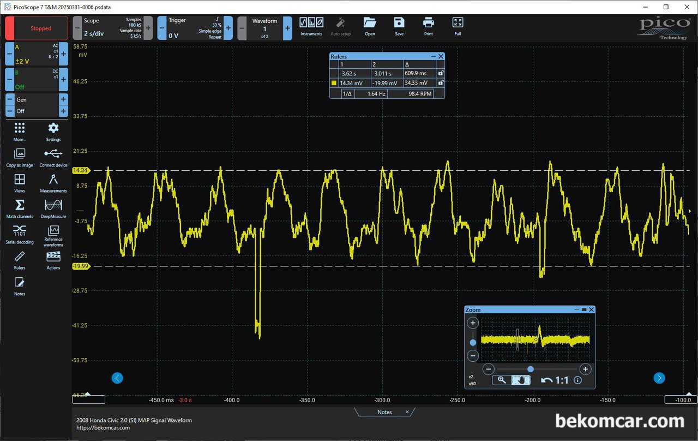698x441 pixels.
Task: Go to next waveform with plus button
Action: 287,28
